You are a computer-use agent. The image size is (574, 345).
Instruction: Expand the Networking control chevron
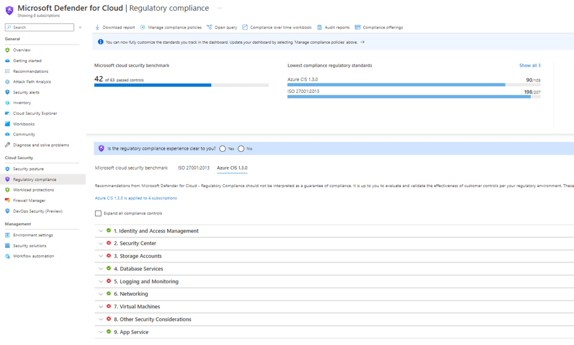pos(101,294)
